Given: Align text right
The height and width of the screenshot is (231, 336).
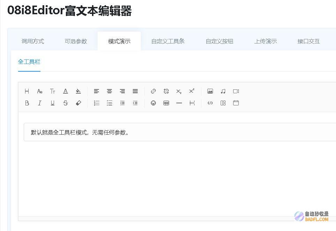Looking at the screenshot, I should [x=122, y=91].
